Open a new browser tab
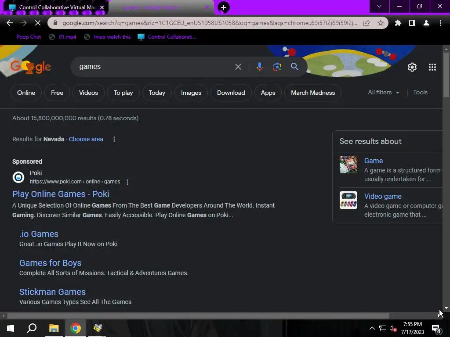Viewport: 450px width, 337px height. (224, 7)
